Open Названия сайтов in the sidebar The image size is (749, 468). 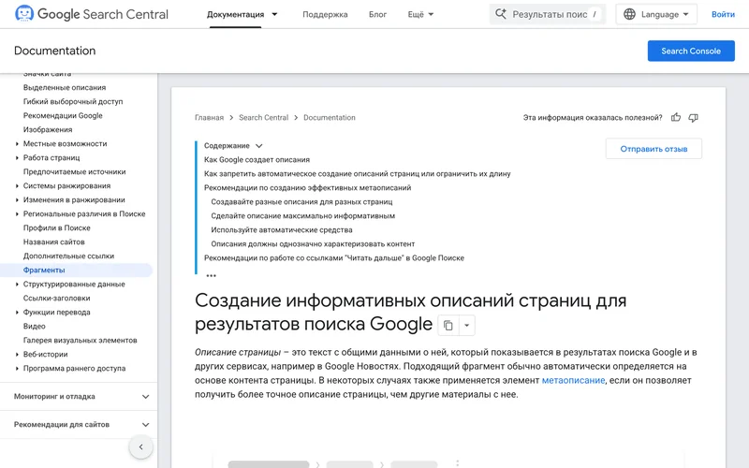tap(54, 242)
